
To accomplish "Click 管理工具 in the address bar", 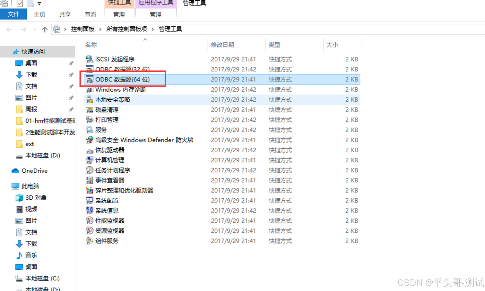I will click(170, 29).
